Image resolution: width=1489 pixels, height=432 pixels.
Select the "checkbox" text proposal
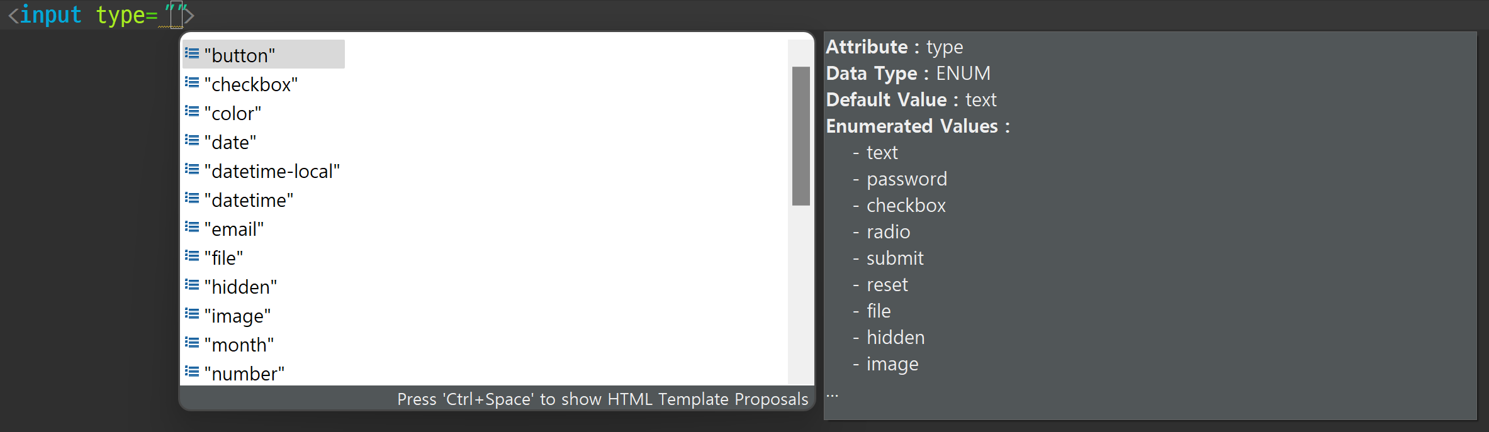pyautogui.click(x=251, y=84)
